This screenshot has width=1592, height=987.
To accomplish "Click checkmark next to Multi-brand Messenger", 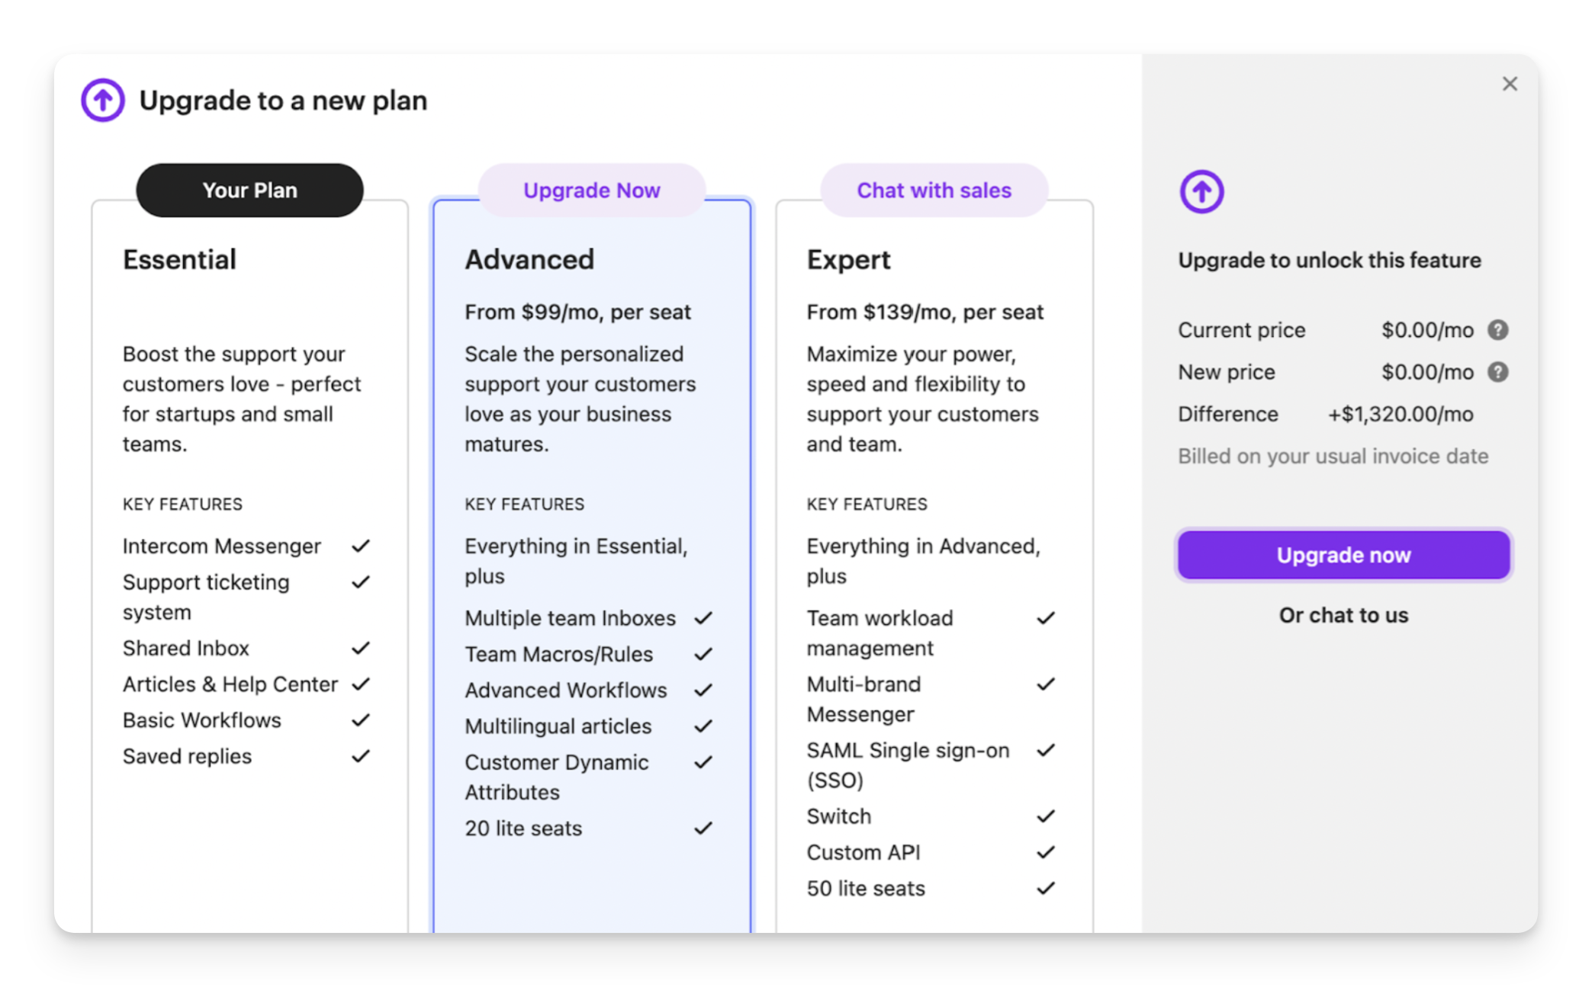I will [x=1046, y=684].
